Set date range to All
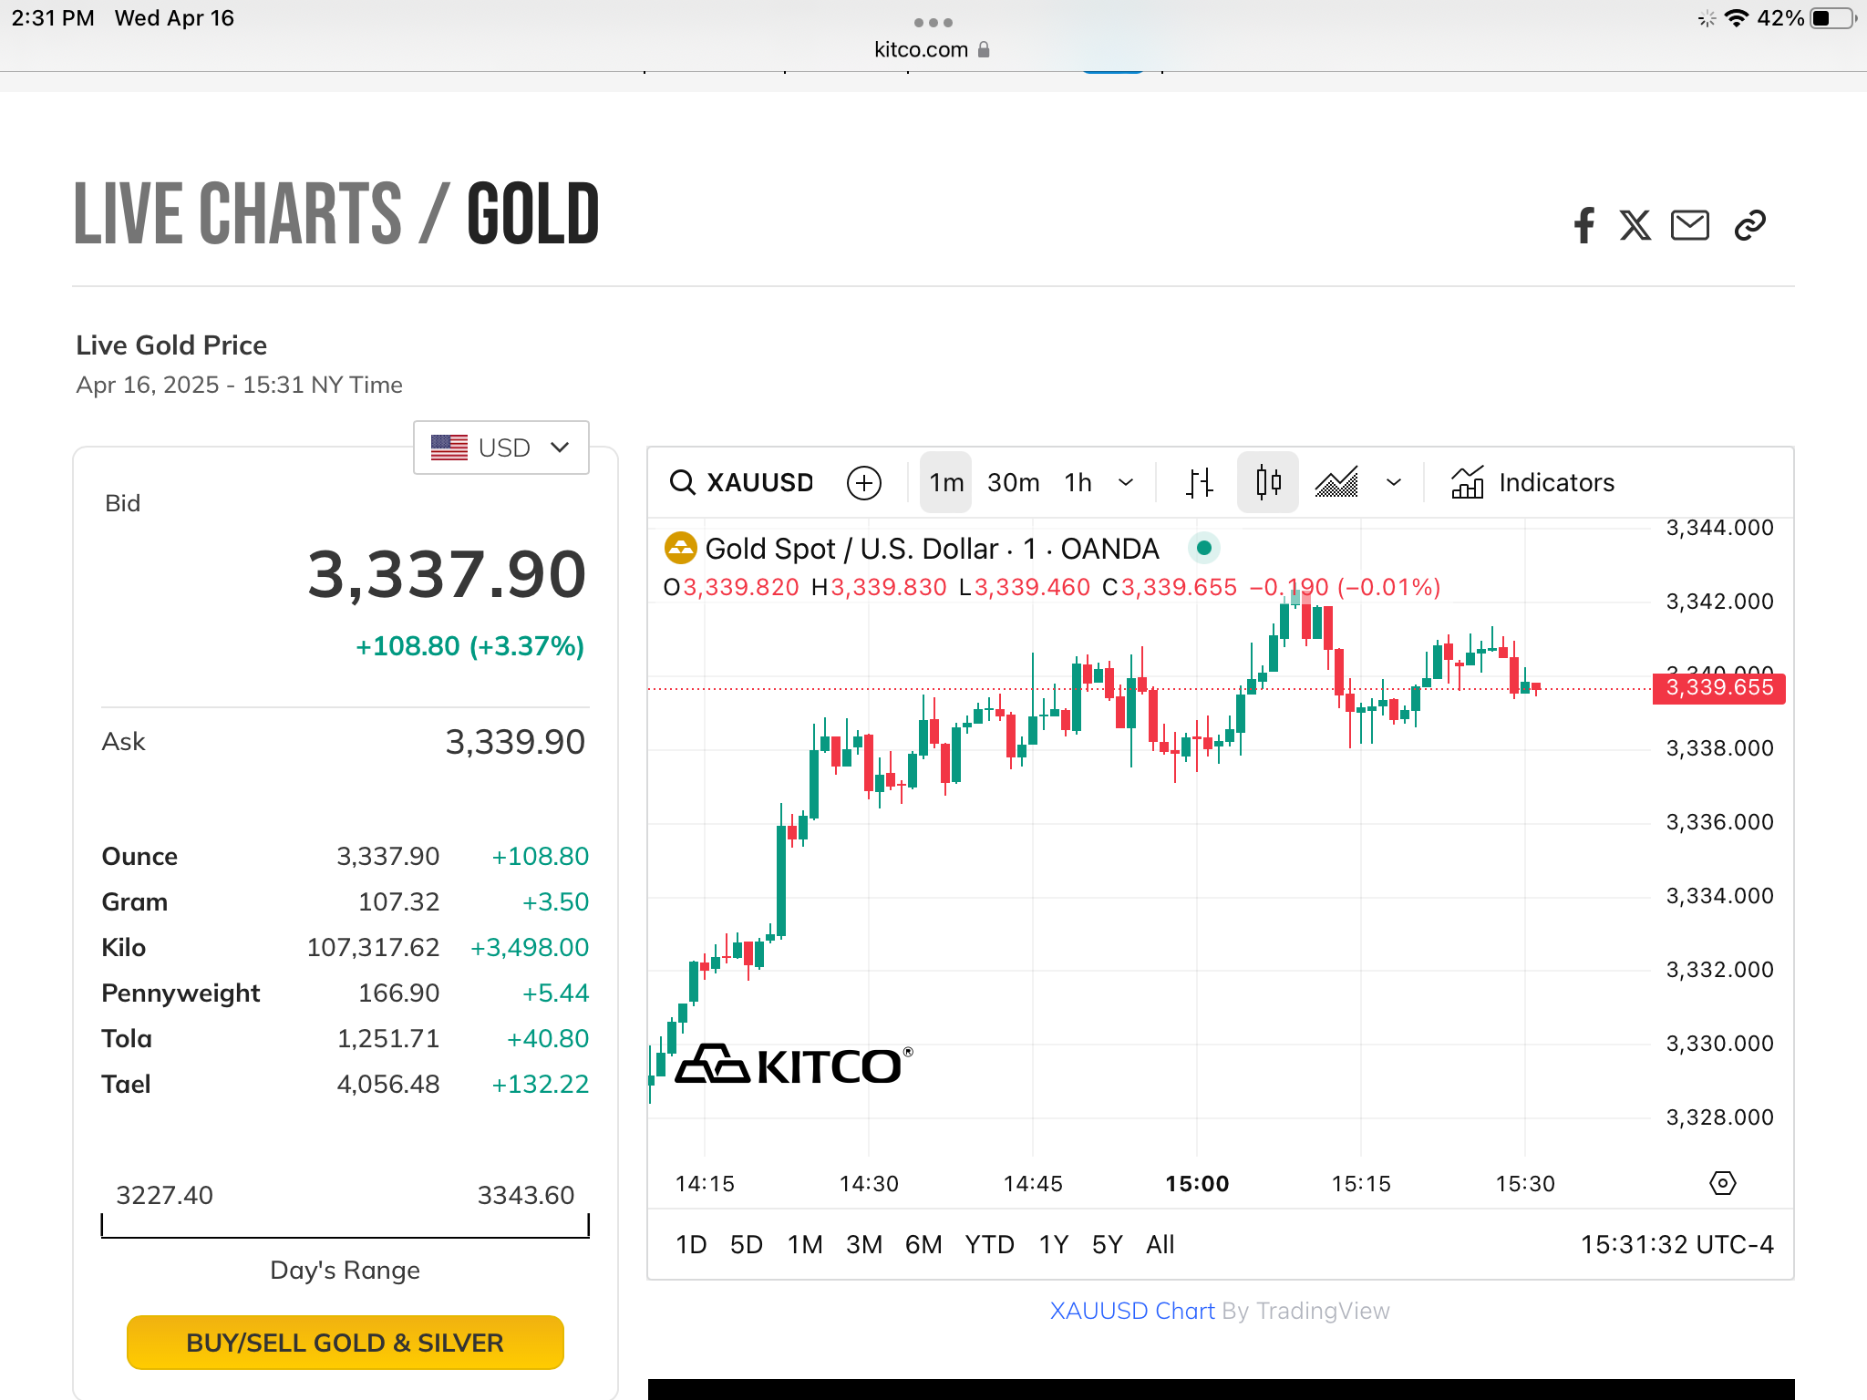This screenshot has width=1867, height=1400. click(x=1160, y=1244)
